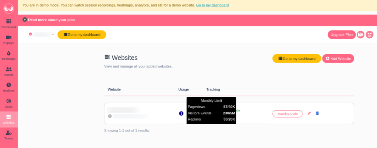Click Add Website button

coord(338,59)
